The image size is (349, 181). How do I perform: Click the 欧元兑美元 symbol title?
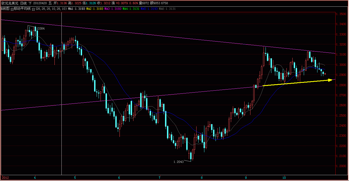(x=10, y=3)
